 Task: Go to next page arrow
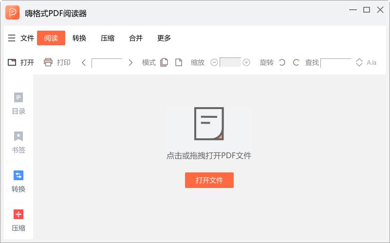[130, 62]
